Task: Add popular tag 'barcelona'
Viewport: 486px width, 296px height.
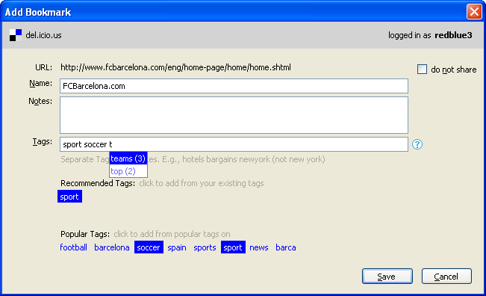Action: click(x=112, y=247)
